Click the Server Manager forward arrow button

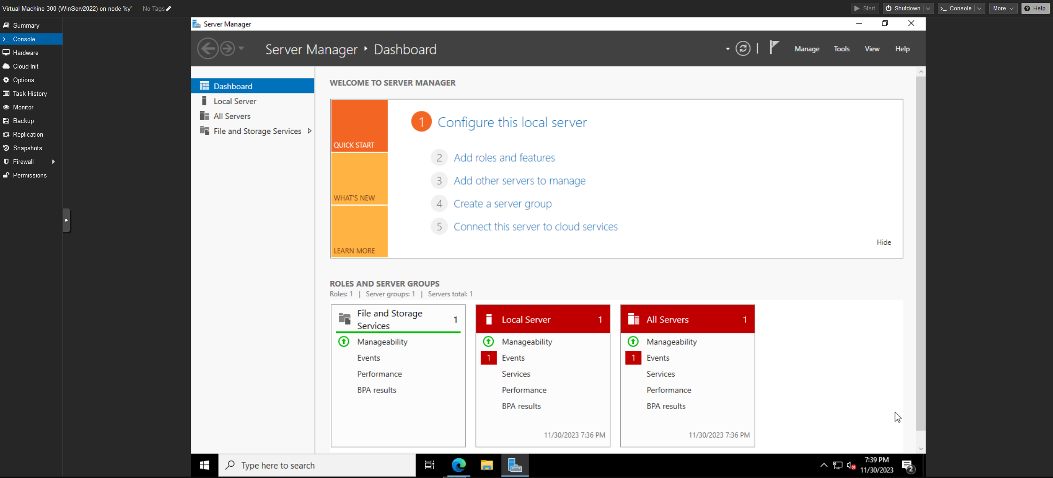[x=227, y=49]
